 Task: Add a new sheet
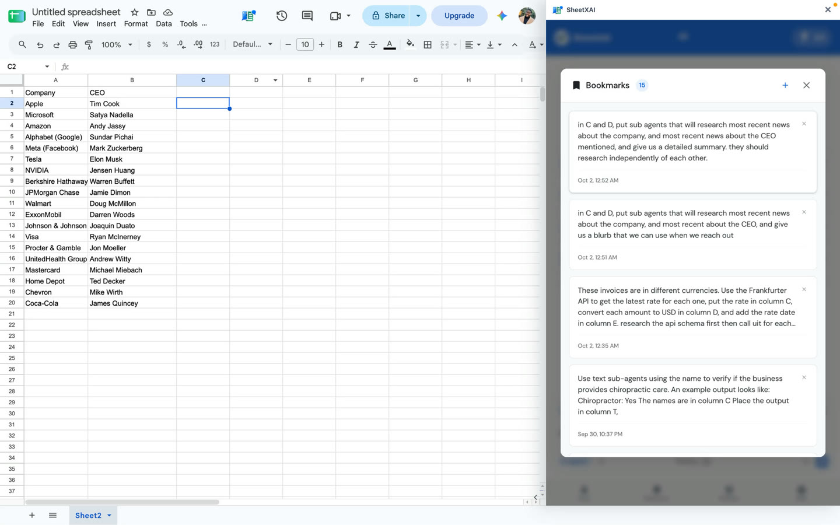tap(32, 515)
